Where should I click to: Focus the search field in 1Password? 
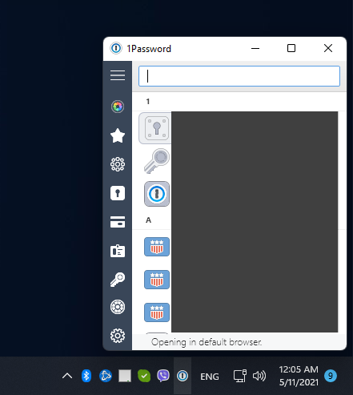pos(239,76)
